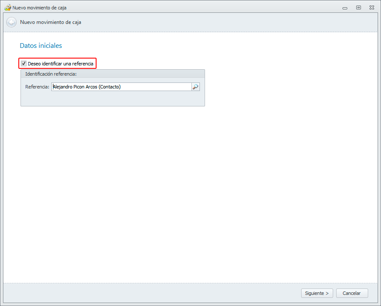Minimize the Nuevo movimiento de caja window
Screen dimensions: 381x306
(345, 8)
